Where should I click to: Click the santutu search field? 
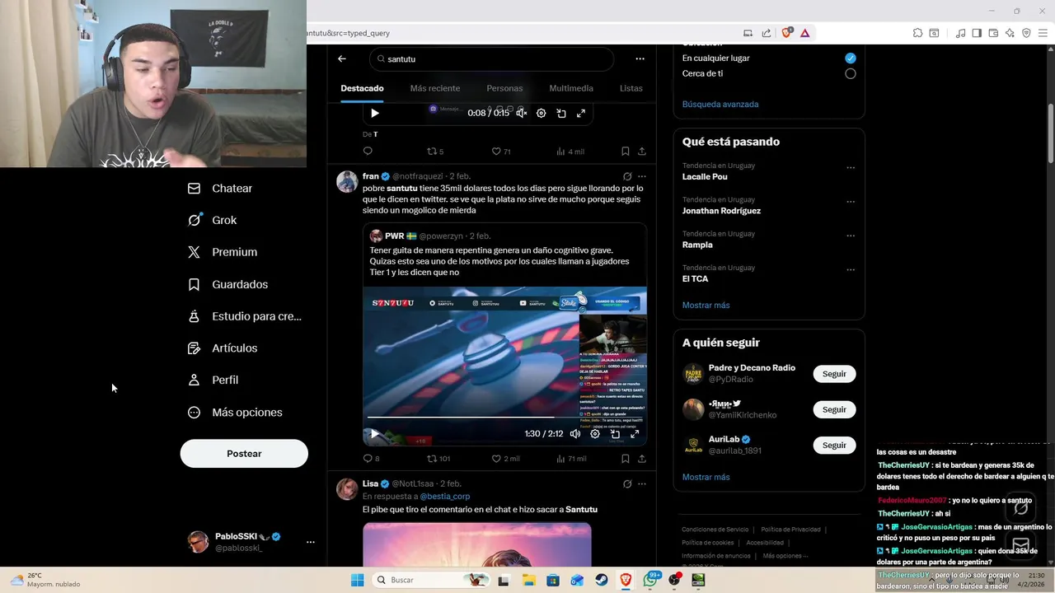(491, 59)
